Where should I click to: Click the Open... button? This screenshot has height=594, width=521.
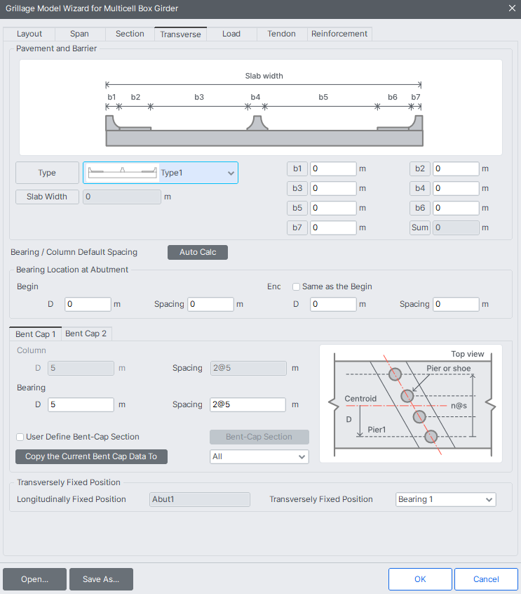click(35, 579)
